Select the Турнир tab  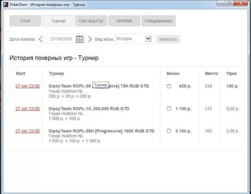coord(58,21)
